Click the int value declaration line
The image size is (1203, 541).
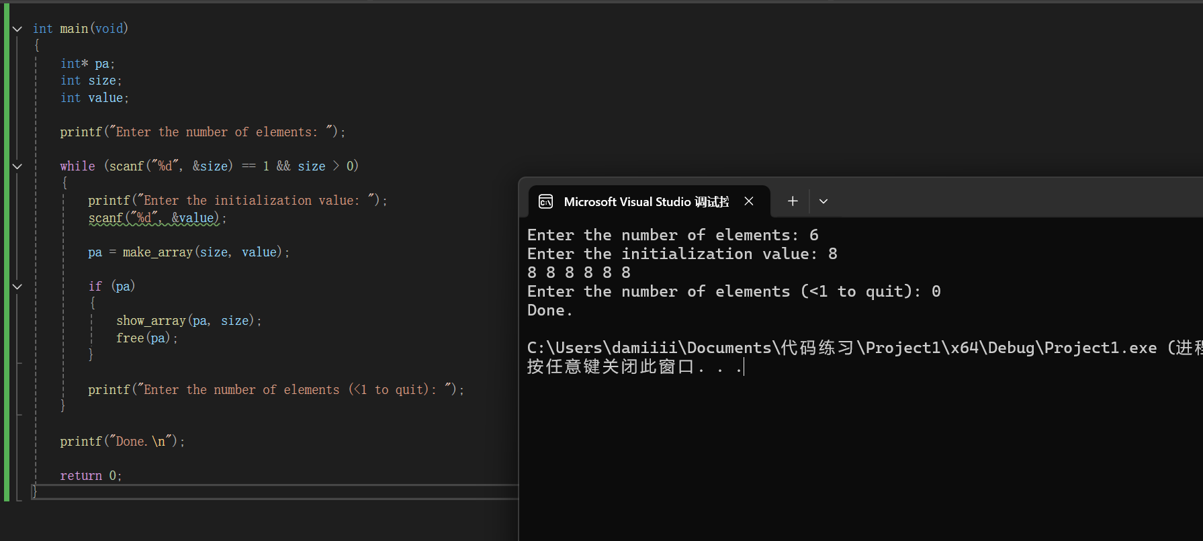pyautogui.click(x=94, y=98)
